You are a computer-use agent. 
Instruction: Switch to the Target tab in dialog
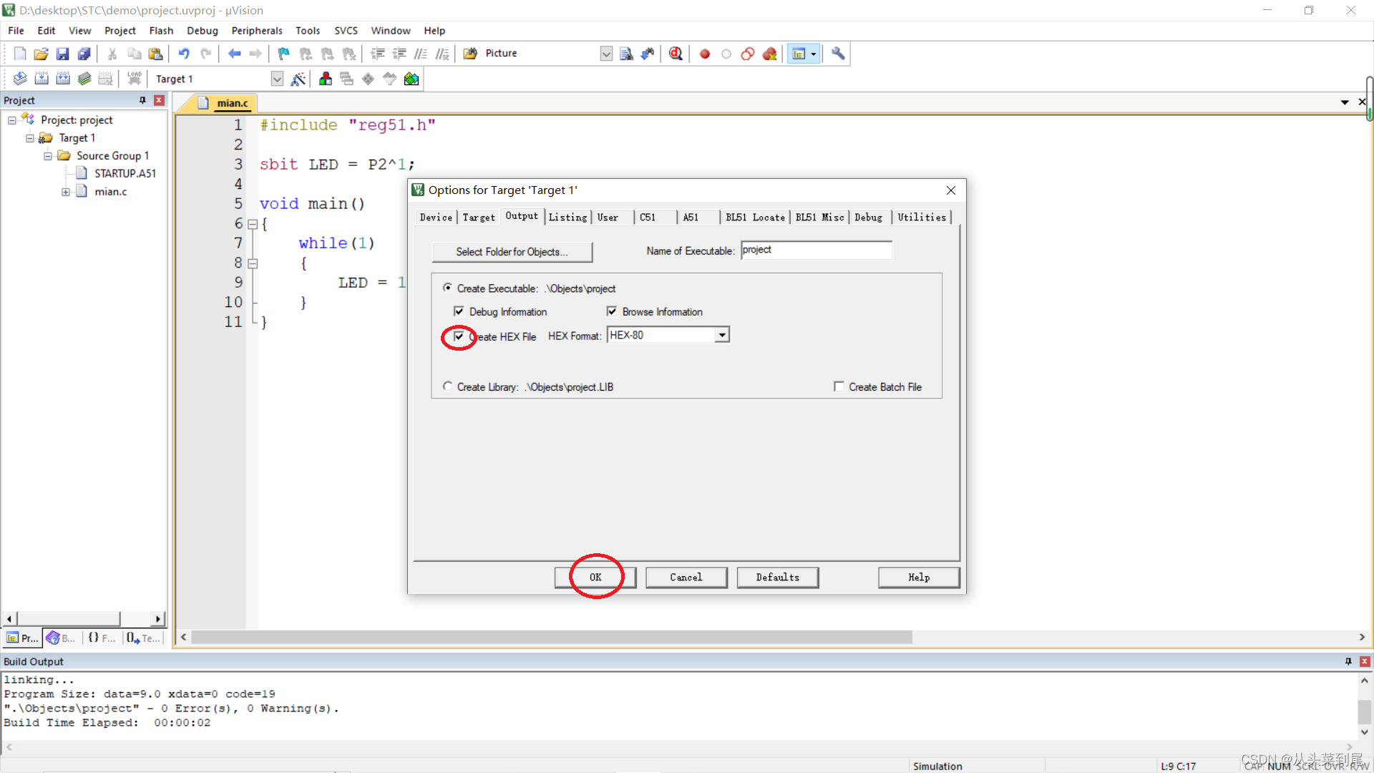(479, 218)
